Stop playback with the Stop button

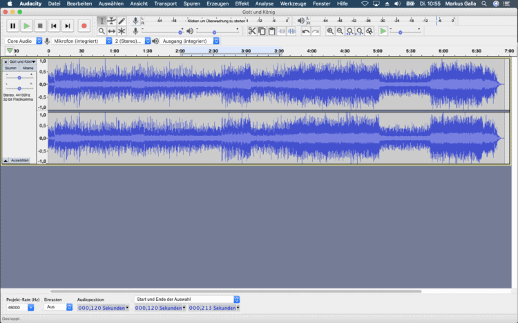coord(40,26)
